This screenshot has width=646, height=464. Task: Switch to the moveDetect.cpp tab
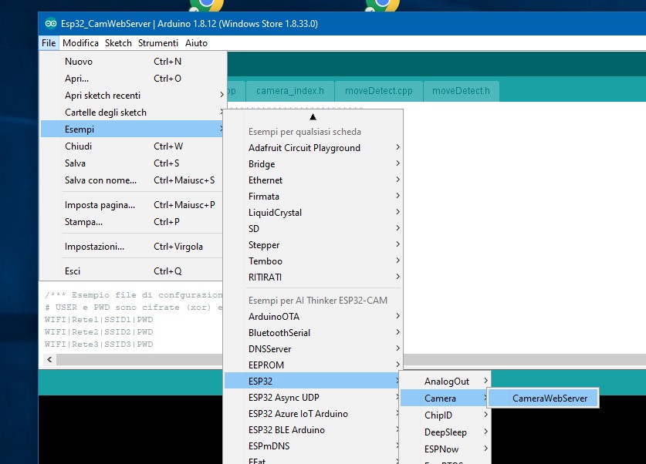379,91
